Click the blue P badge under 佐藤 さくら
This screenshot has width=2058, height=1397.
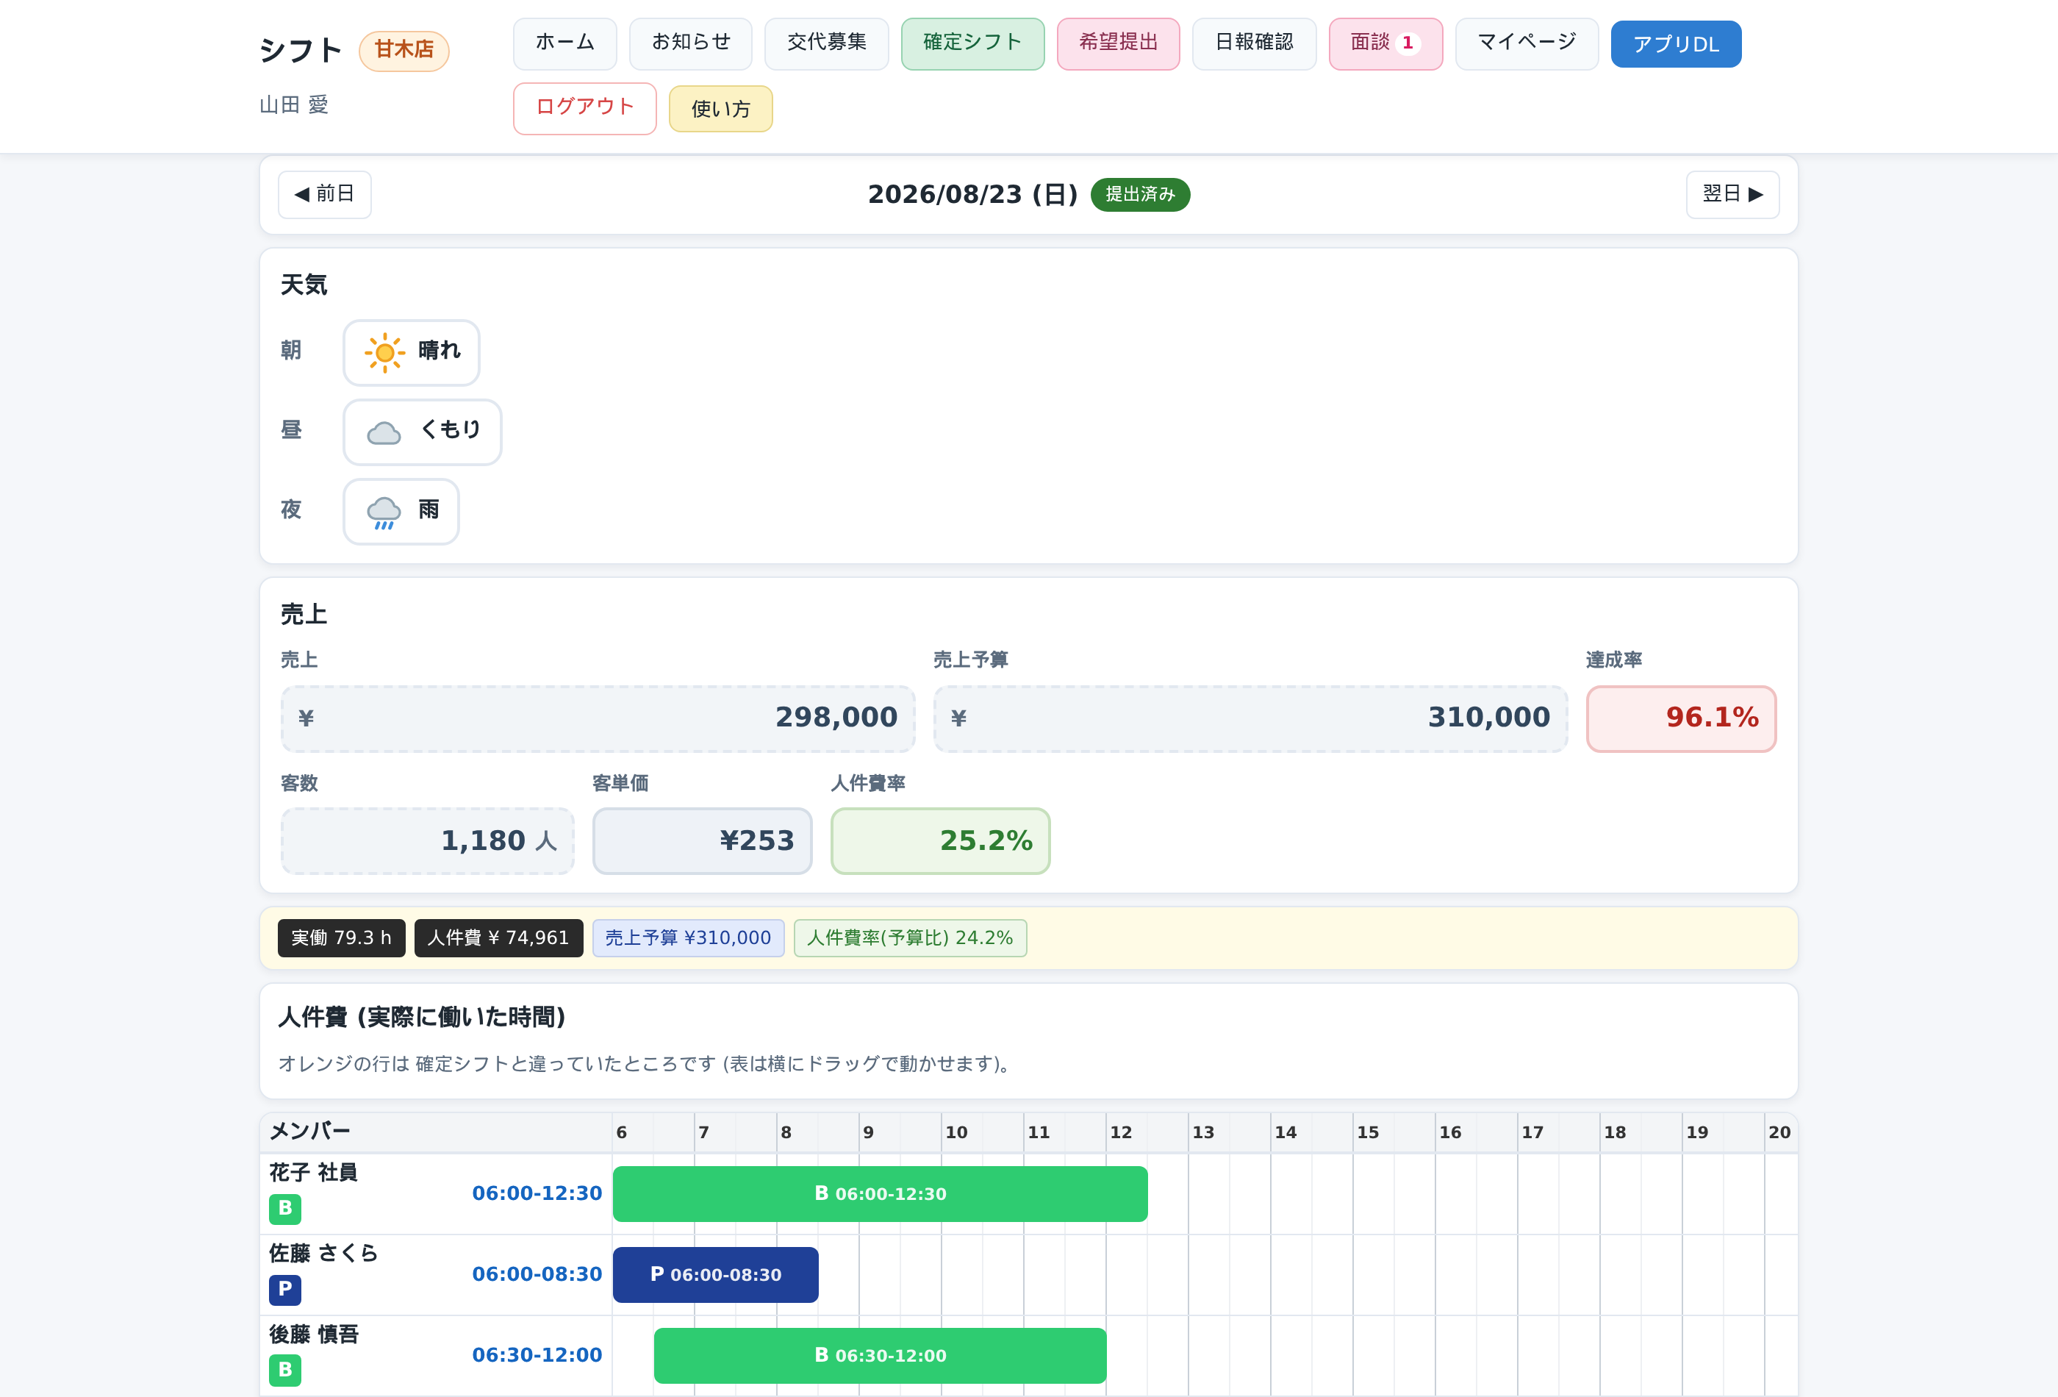(x=285, y=1290)
